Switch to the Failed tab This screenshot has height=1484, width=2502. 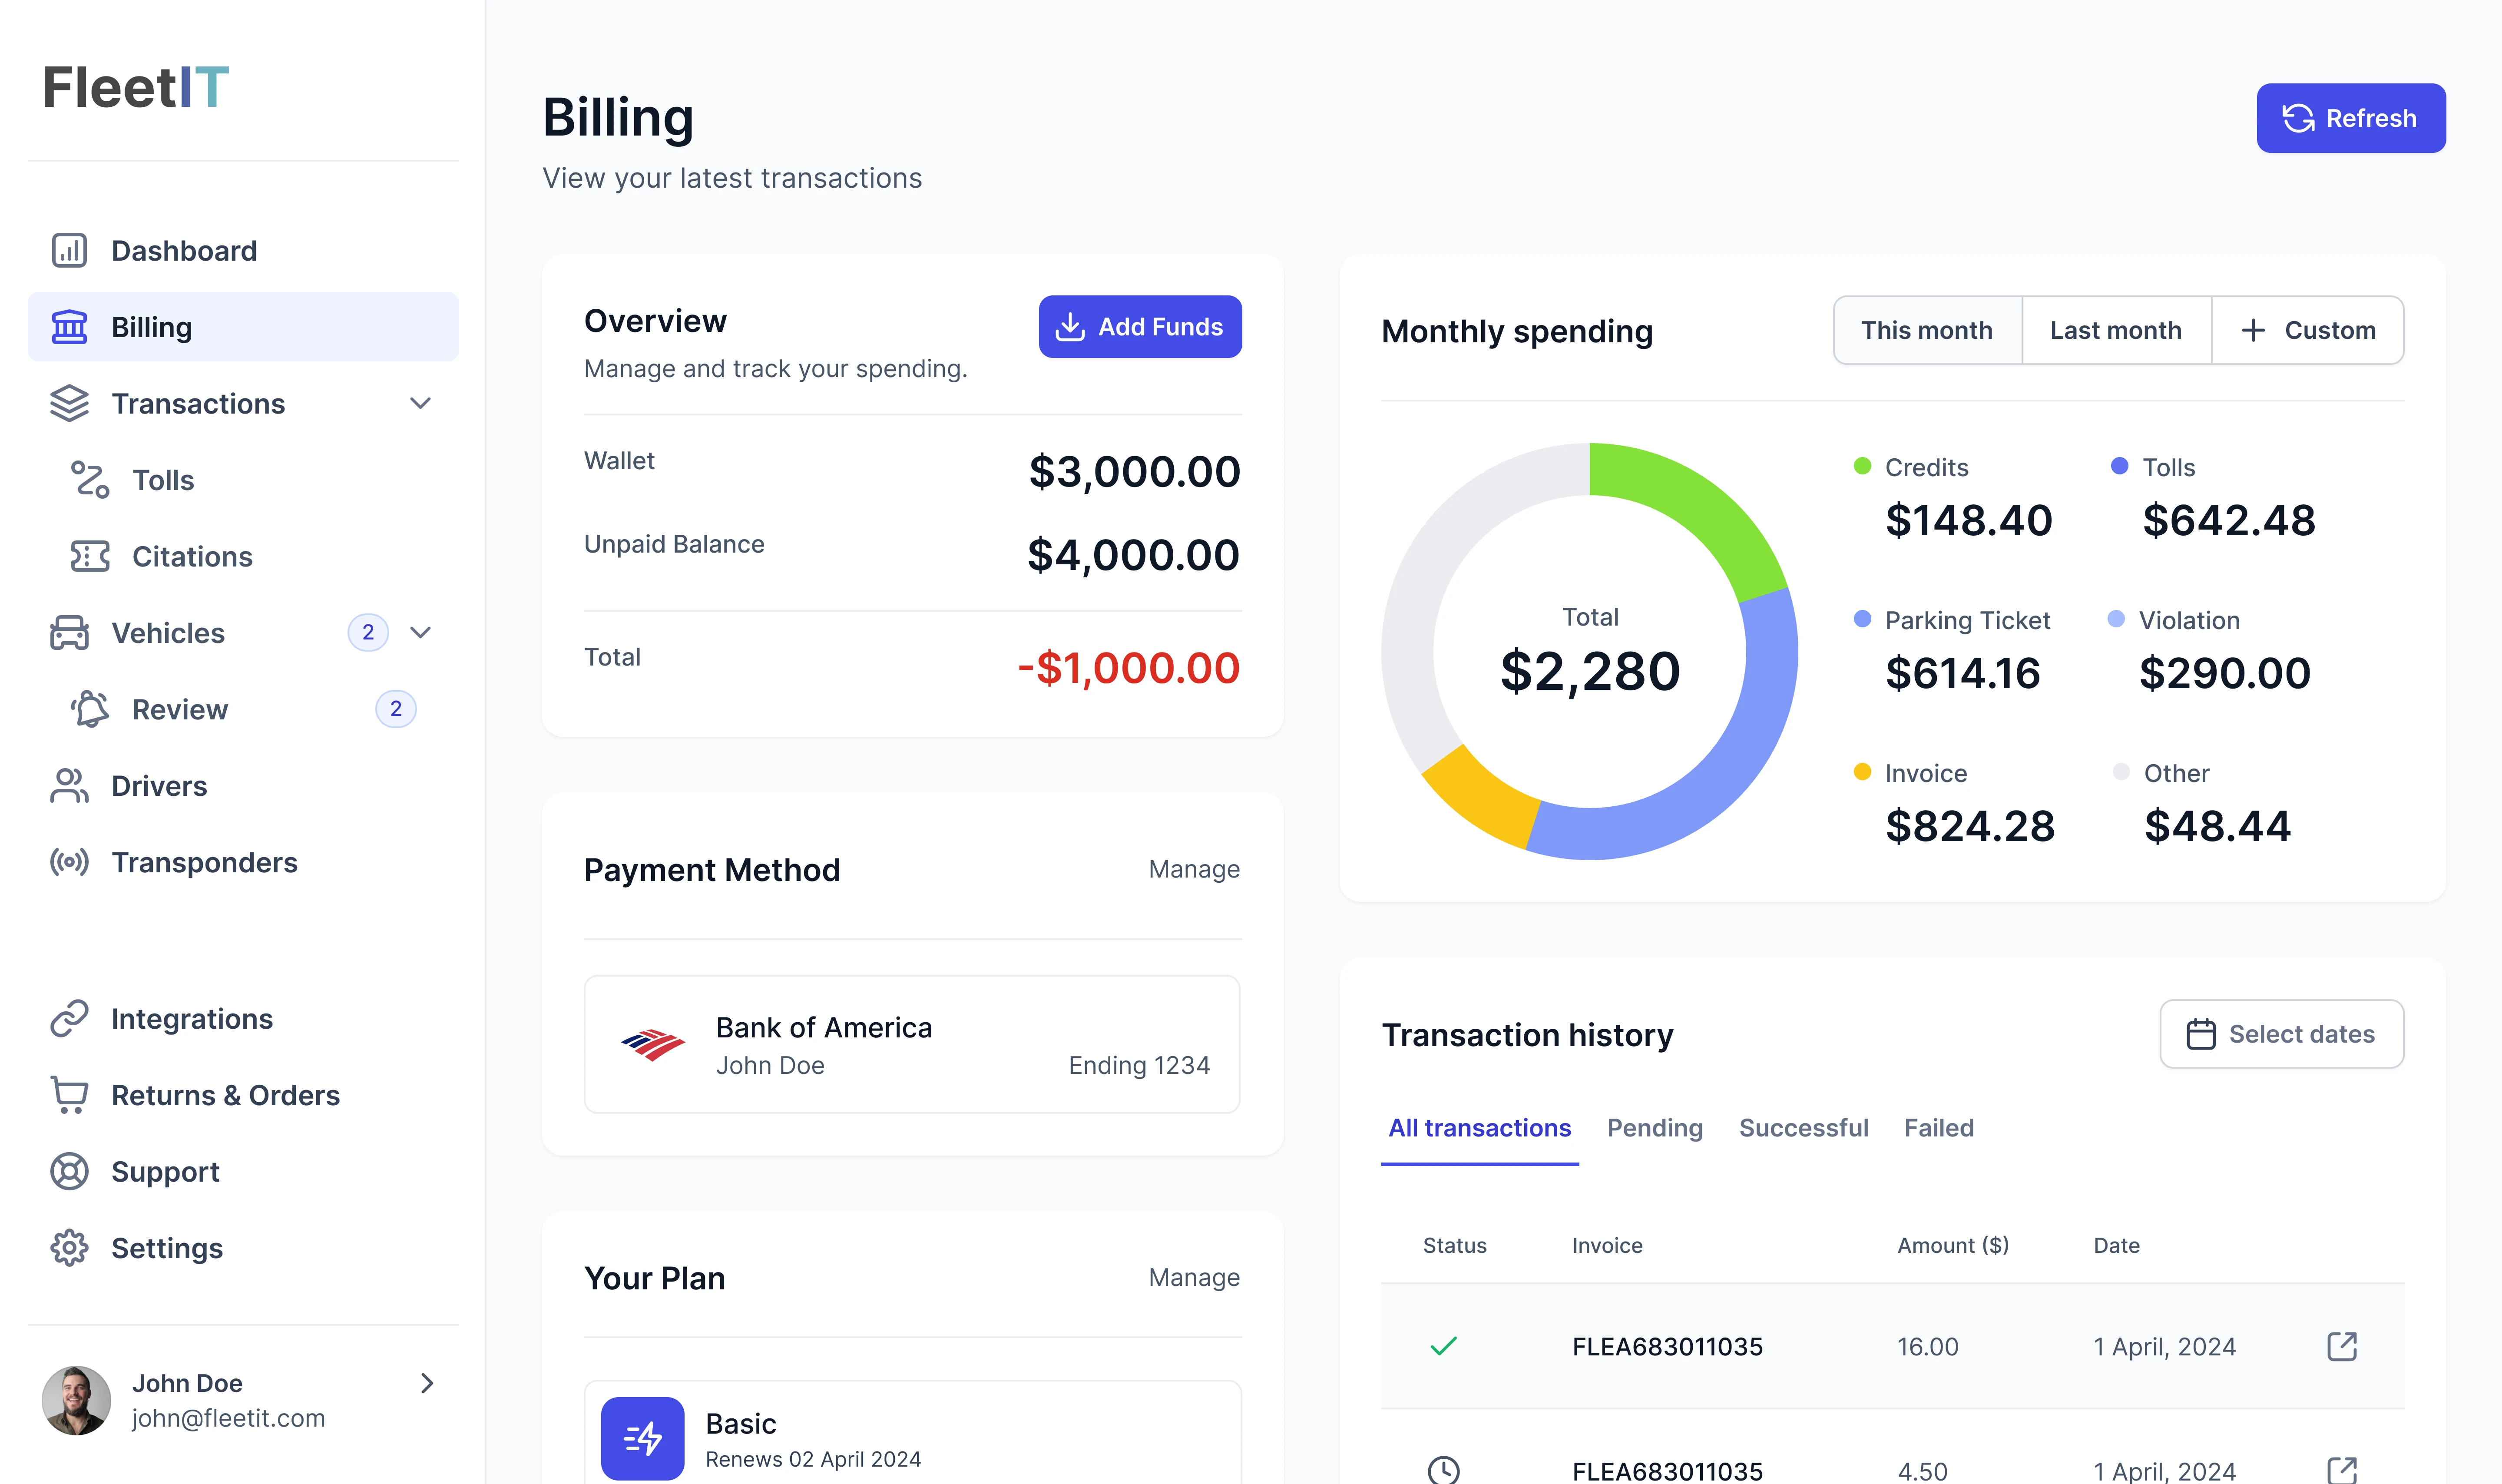pos(1938,1128)
